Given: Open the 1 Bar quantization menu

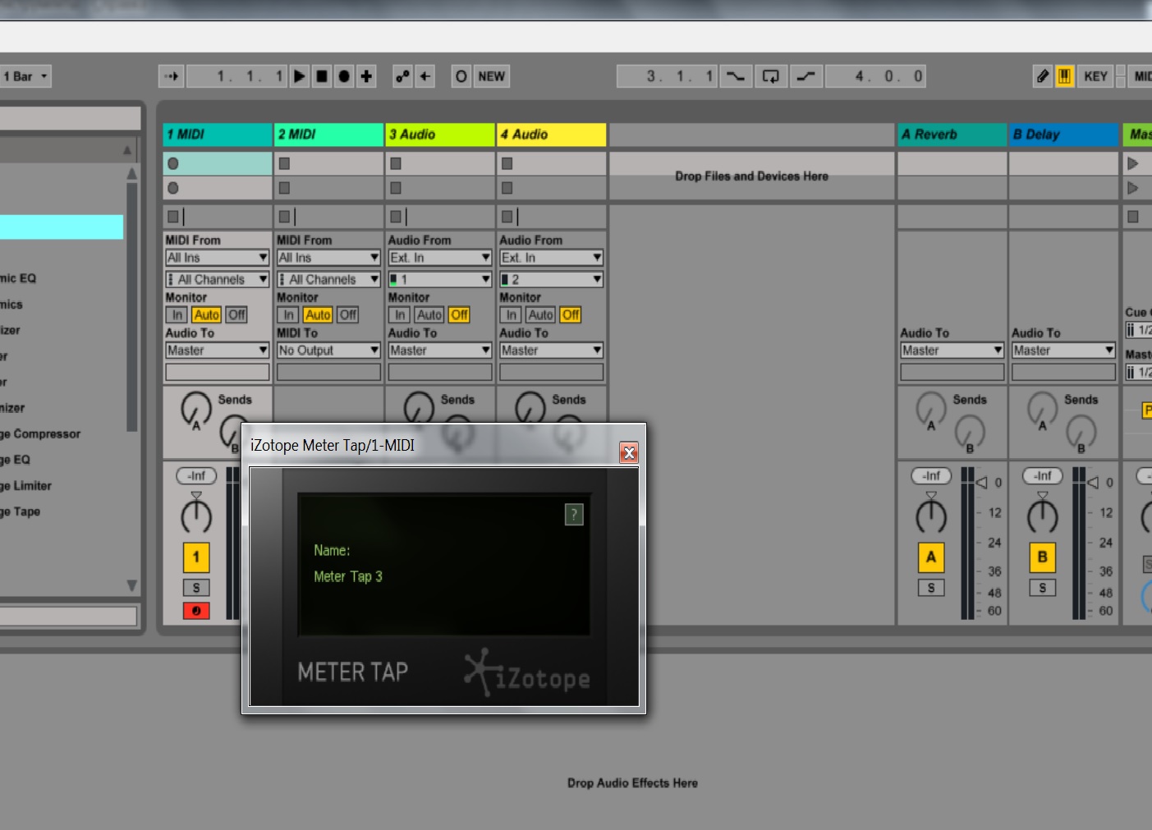Looking at the screenshot, I should click(25, 76).
